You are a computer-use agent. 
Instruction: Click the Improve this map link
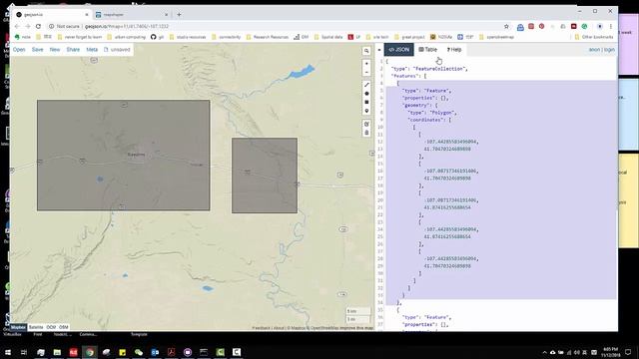point(356,328)
